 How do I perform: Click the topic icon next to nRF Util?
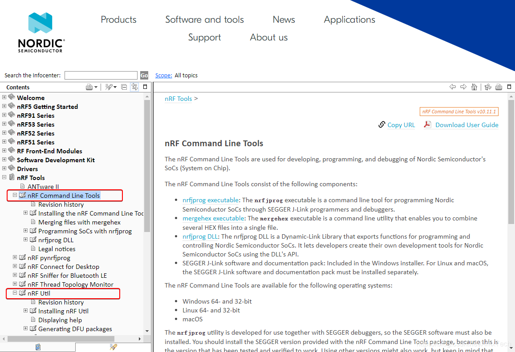click(x=22, y=293)
